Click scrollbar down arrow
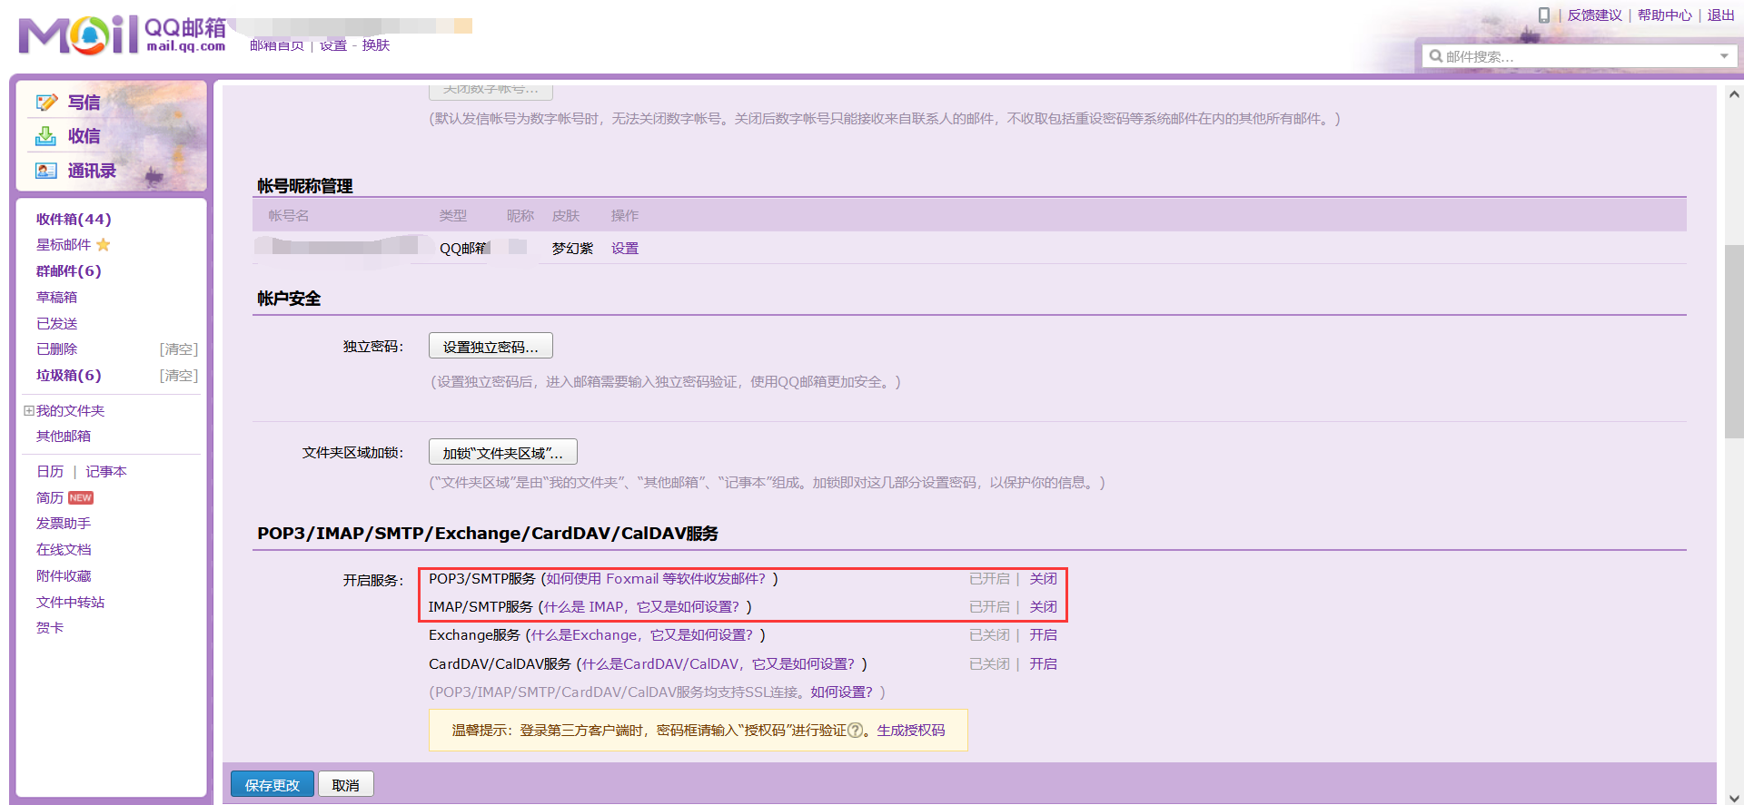The image size is (1744, 805). tap(1733, 798)
